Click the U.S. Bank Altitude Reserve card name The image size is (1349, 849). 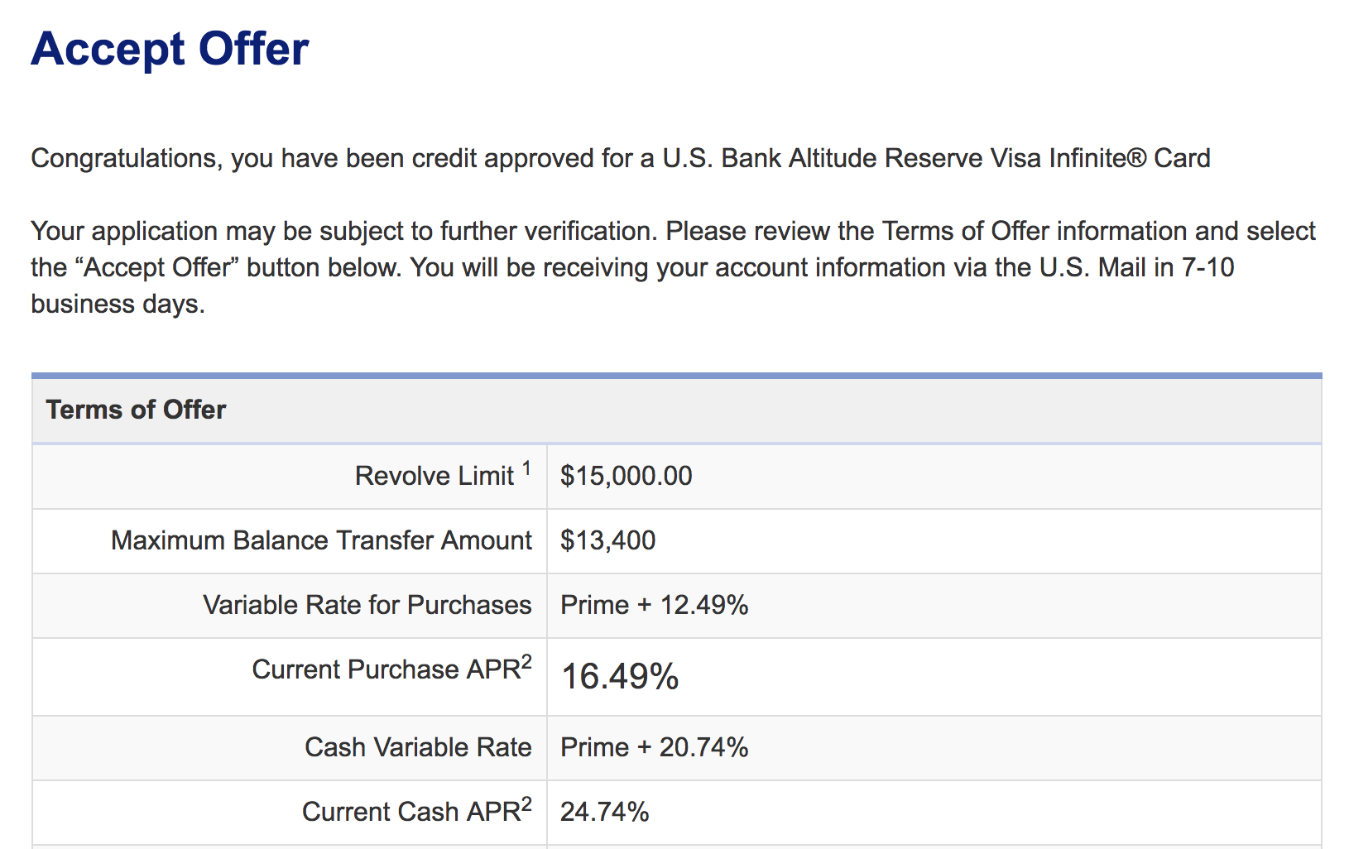click(936, 158)
